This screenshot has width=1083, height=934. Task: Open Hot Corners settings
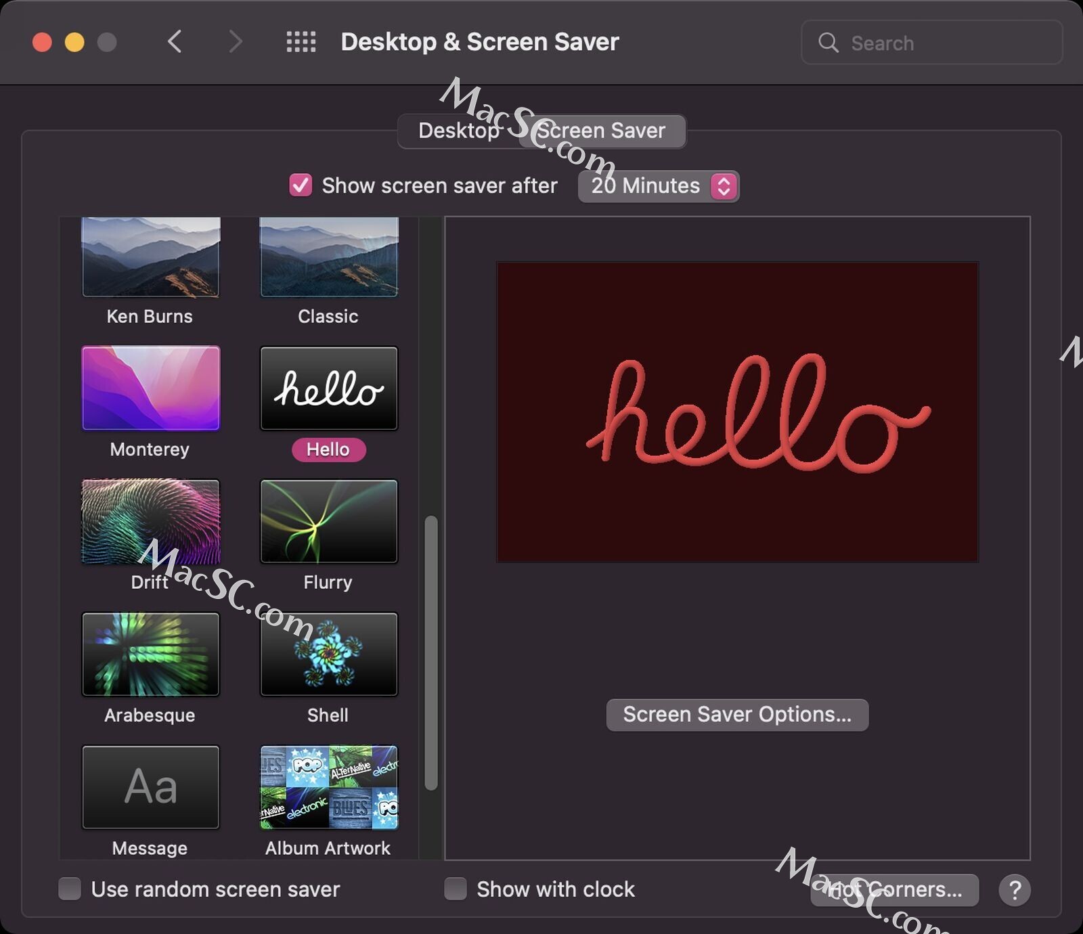point(894,890)
